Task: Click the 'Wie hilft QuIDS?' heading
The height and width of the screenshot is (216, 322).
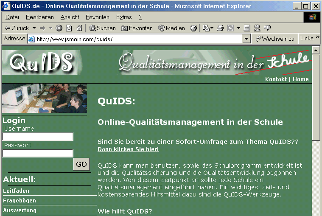Action: [125, 211]
